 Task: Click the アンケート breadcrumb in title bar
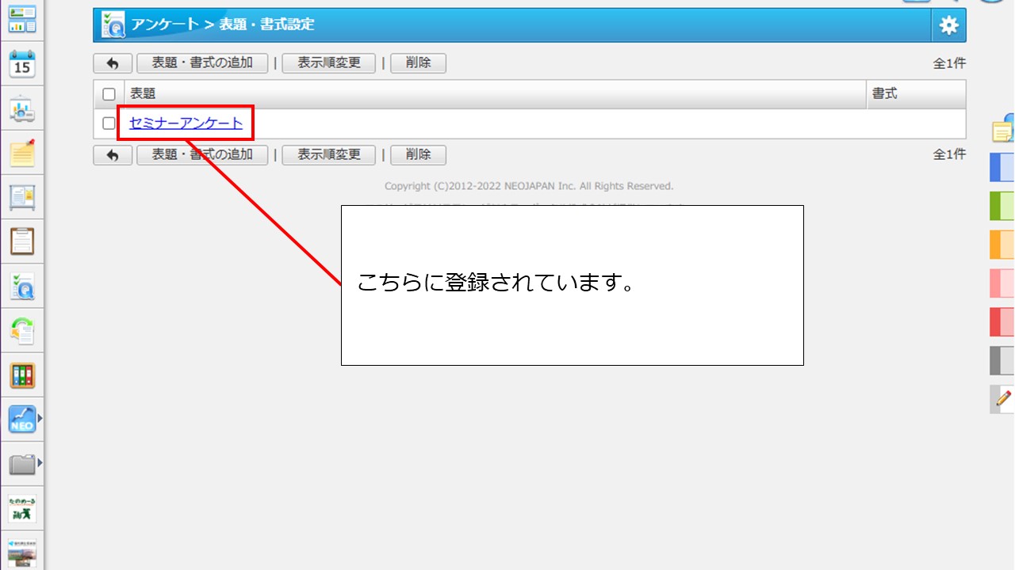click(165, 25)
